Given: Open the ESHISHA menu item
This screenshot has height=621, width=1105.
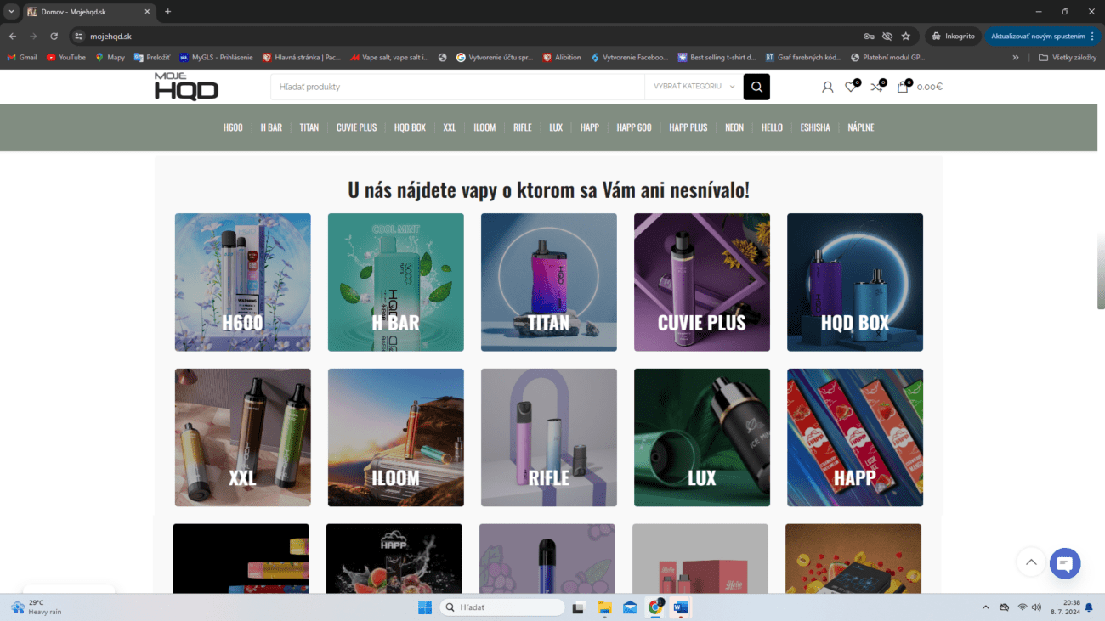Looking at the screenshot, I should point(815,127).
